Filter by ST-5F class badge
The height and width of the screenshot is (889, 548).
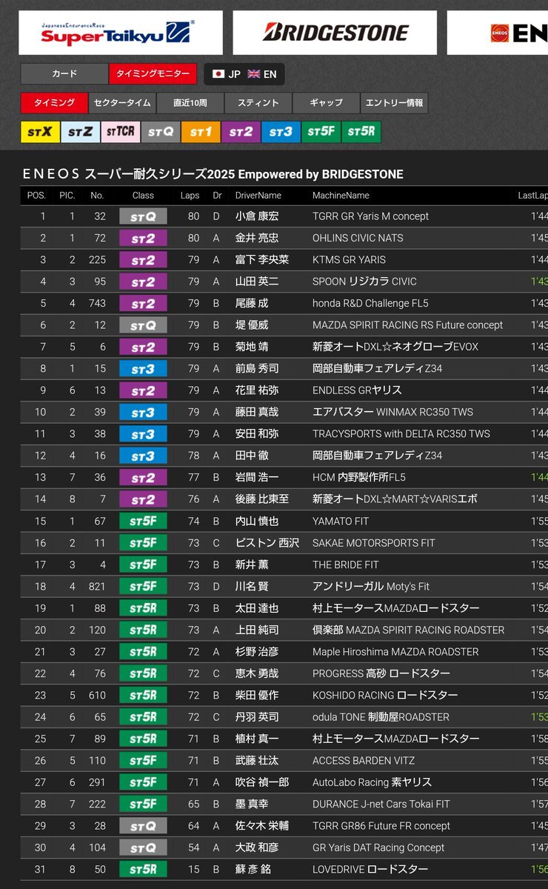(x=321, y=132)
